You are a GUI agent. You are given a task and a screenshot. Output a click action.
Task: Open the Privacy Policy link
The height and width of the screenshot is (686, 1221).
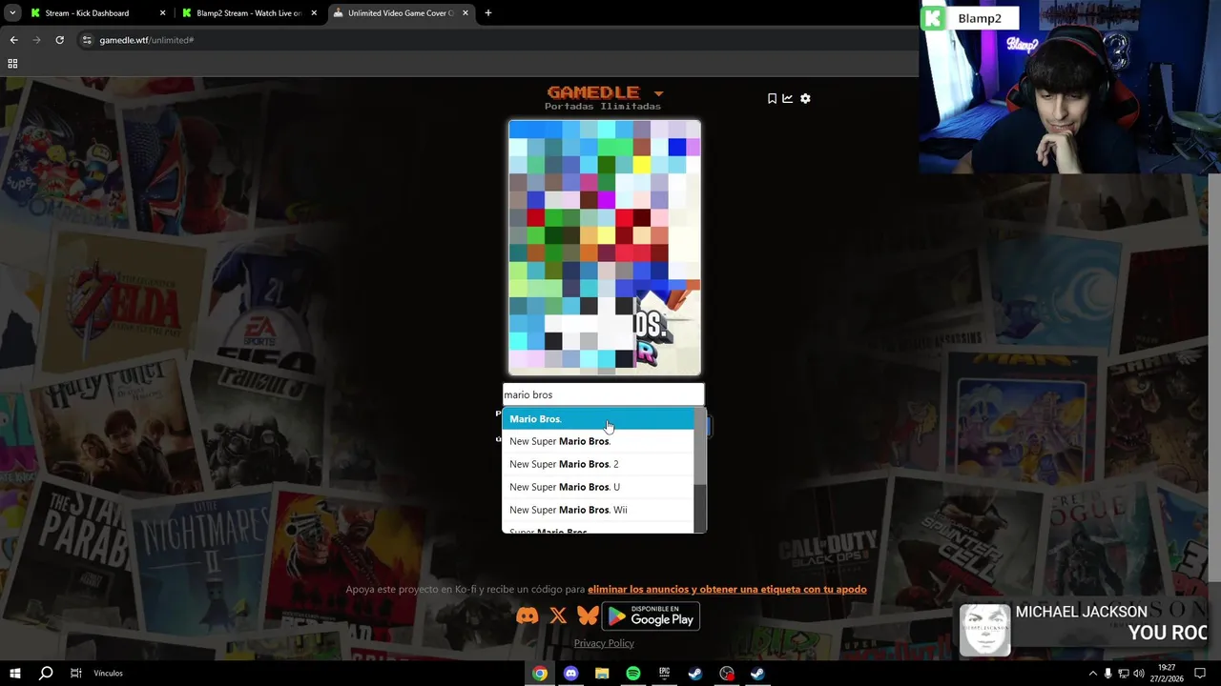604,643
